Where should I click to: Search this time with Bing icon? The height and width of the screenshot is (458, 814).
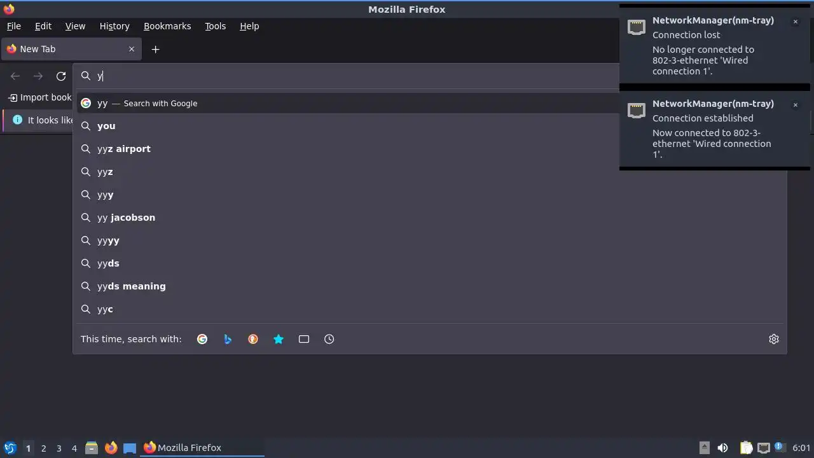point(228,339)
